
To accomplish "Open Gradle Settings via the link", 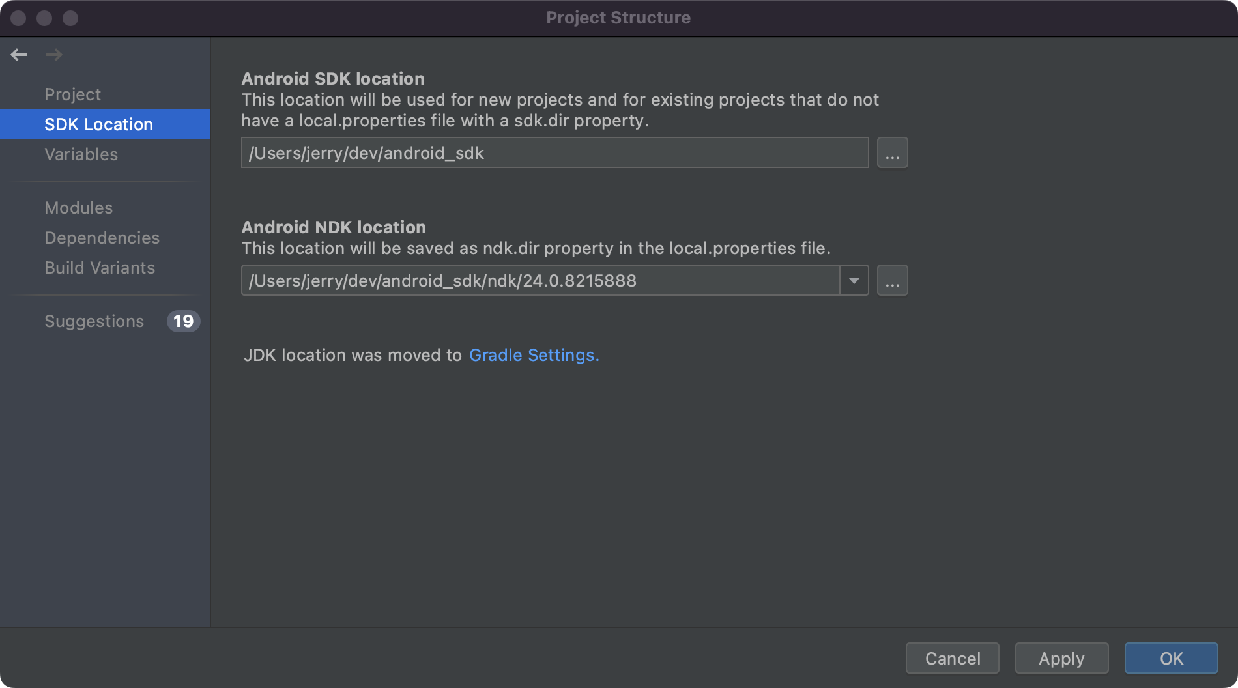I will (534, 355).
